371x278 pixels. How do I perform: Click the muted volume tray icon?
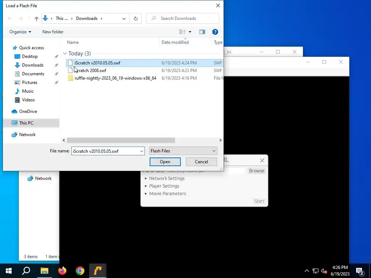click(x=324, y=271)
